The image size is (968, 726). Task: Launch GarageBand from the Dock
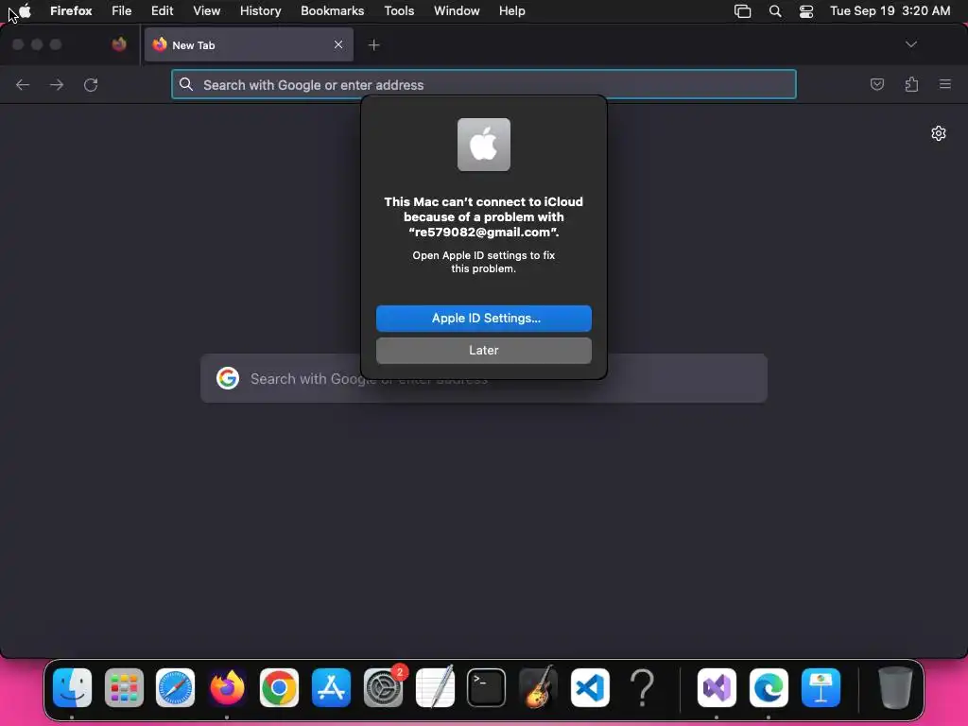coord(538,688)
